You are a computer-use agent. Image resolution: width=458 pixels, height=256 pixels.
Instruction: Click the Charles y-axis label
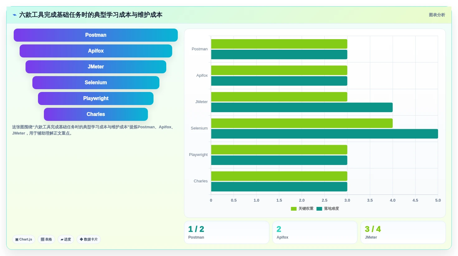[201, 181]
